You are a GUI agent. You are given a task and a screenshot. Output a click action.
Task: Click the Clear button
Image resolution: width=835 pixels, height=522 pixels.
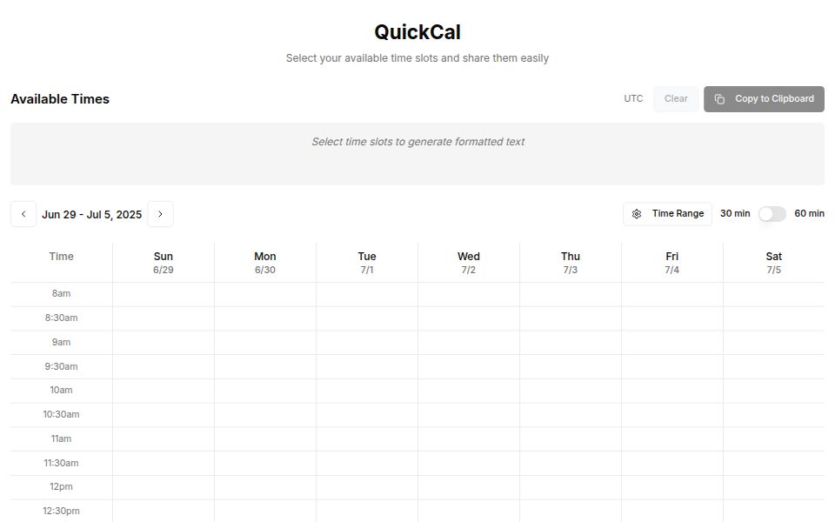[675, 98]
